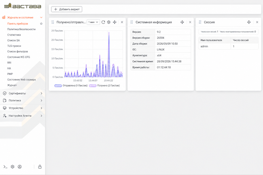The width and height of the screenshot is (263, 175).
Task: Click build number 26594
Action: coord(161,38)
